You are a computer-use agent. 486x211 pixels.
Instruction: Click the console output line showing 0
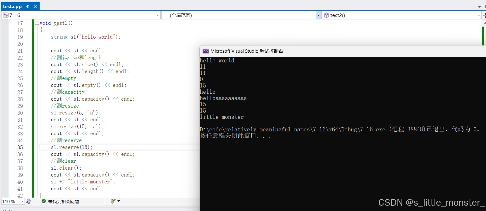[201, 79]
